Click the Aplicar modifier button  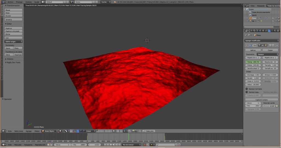tap(253, 50)
